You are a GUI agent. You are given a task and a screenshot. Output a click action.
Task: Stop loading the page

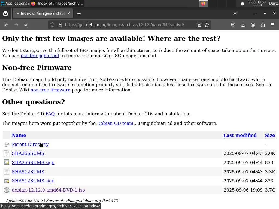(x=26, y=25)
